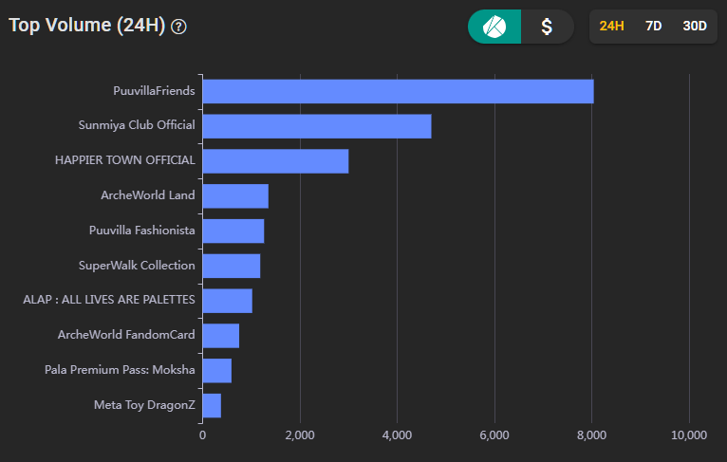Click the PuuvillaFriends label
Image resolution: width=727 pixels, height=462 pixels.
(154, 91)
